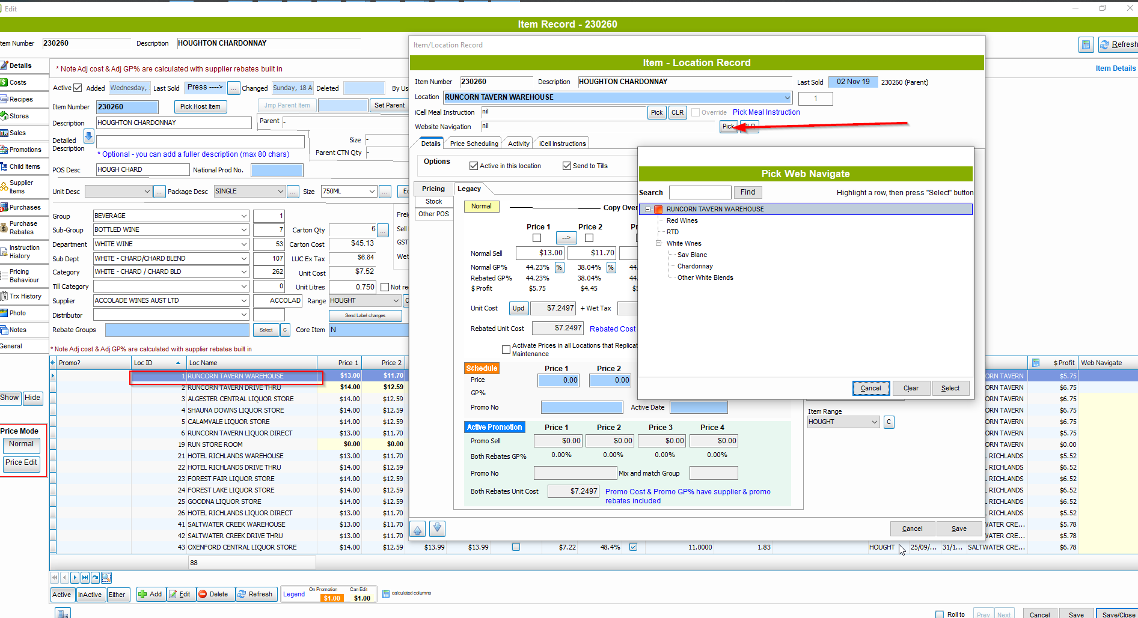Screen dimensions: 1138x618
Task: Click the Can Edit legend swatch
Action: pyautogui.click(x=362, y=598)
